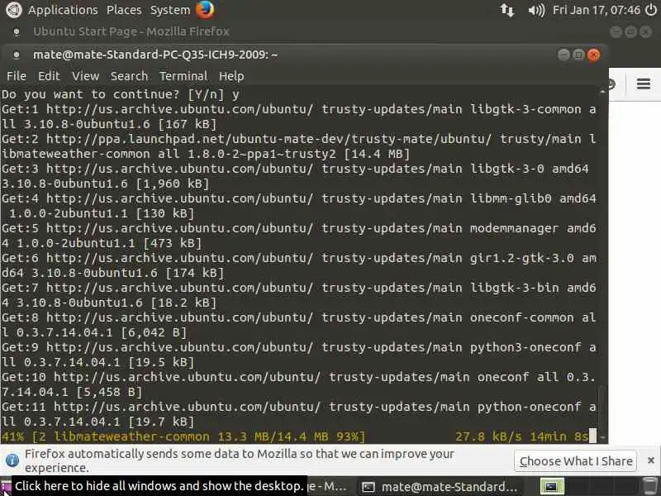Open the trash icon in bottom panel

pos(649,487)
